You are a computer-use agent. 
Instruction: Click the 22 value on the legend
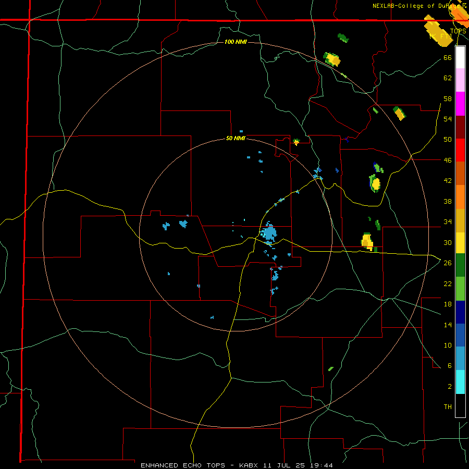tap(448, 283)
